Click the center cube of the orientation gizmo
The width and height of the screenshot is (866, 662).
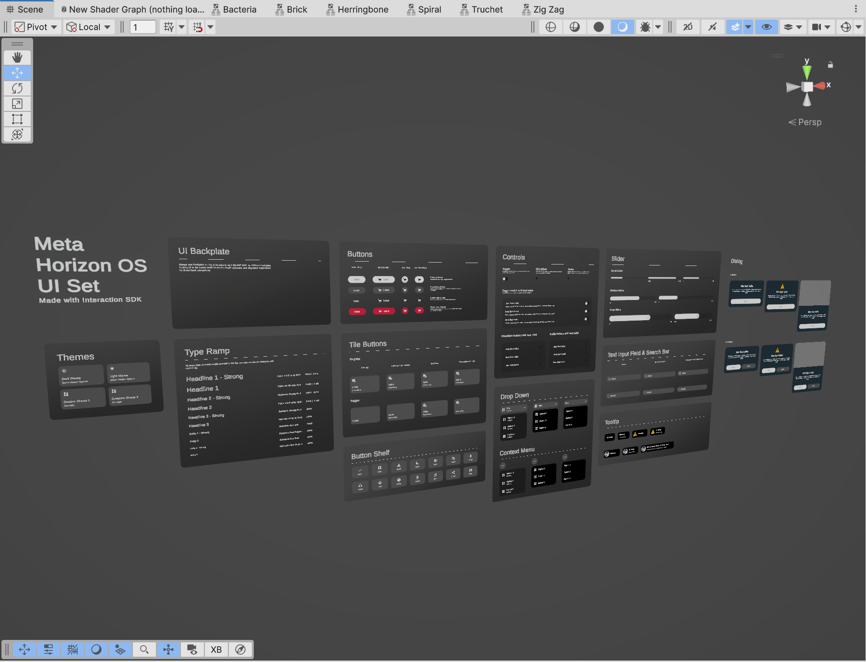coord(808,86)
